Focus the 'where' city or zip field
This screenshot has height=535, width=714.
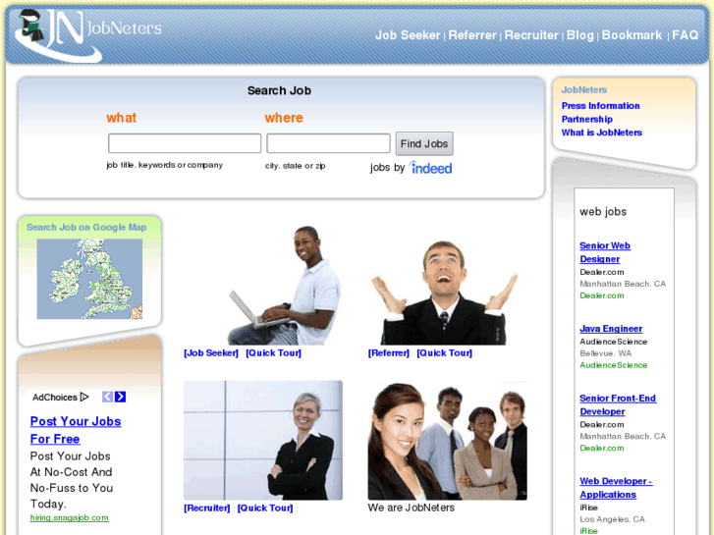(328, 143)
